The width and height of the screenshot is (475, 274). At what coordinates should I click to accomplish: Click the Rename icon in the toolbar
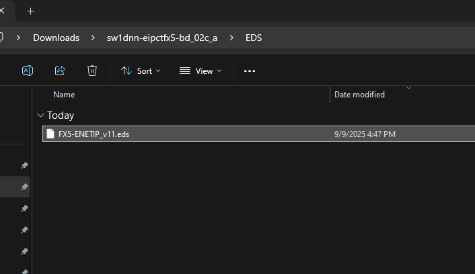point(28,71)
